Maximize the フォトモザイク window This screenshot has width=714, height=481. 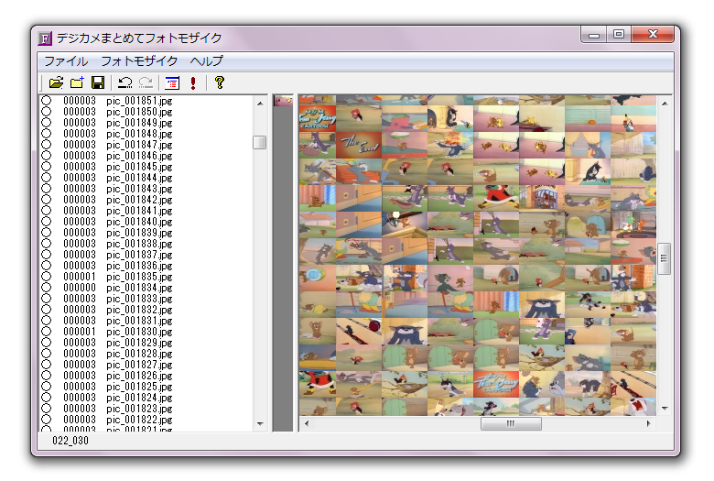619,35
